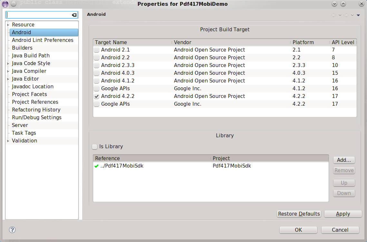Open the forward history dropdown arrow
Viewport: 367px width, 242px height.
pos(352,15)
